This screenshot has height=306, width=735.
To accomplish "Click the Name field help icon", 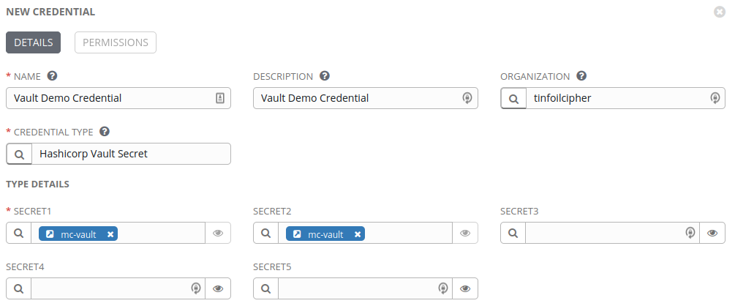I will (x=52, y=76).
